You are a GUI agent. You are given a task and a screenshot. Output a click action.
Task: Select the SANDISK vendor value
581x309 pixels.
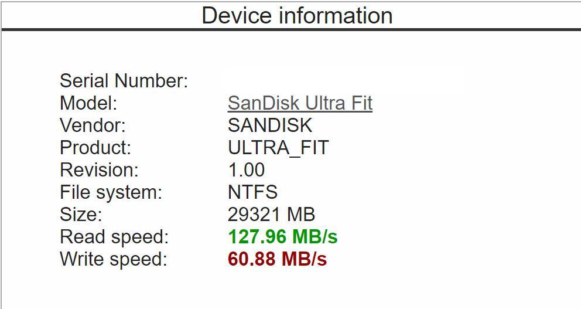click(270, 125)
